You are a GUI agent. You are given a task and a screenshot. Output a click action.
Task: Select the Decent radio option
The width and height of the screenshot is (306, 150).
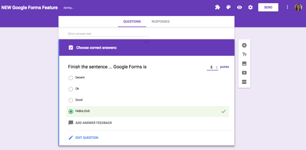tap(71, 78)
